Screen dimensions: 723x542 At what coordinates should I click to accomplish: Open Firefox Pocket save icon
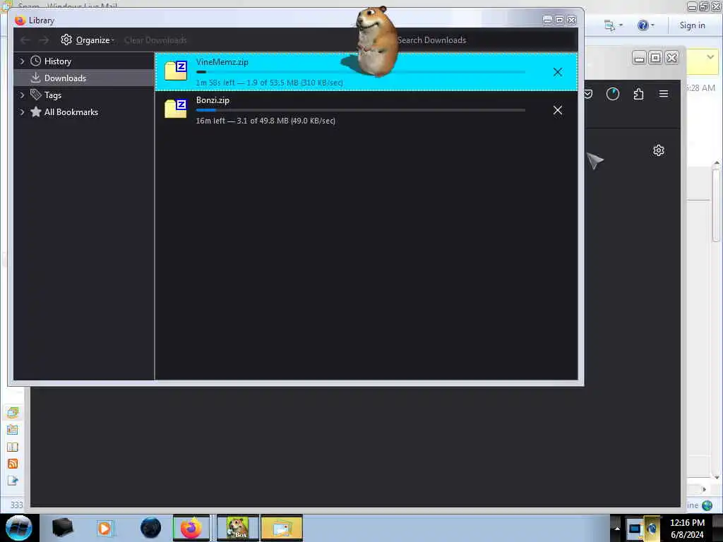coord(588,94)
